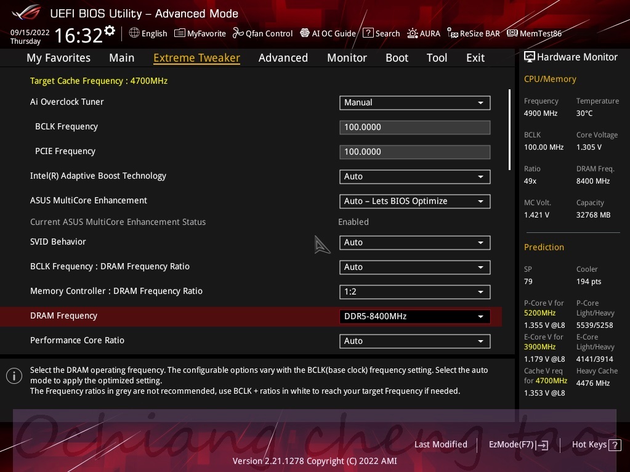The height and width of the screenshot is (472, 630).
Task: Click Target Cache Frequency : 4700MHz text
Action: pos(99,81)
